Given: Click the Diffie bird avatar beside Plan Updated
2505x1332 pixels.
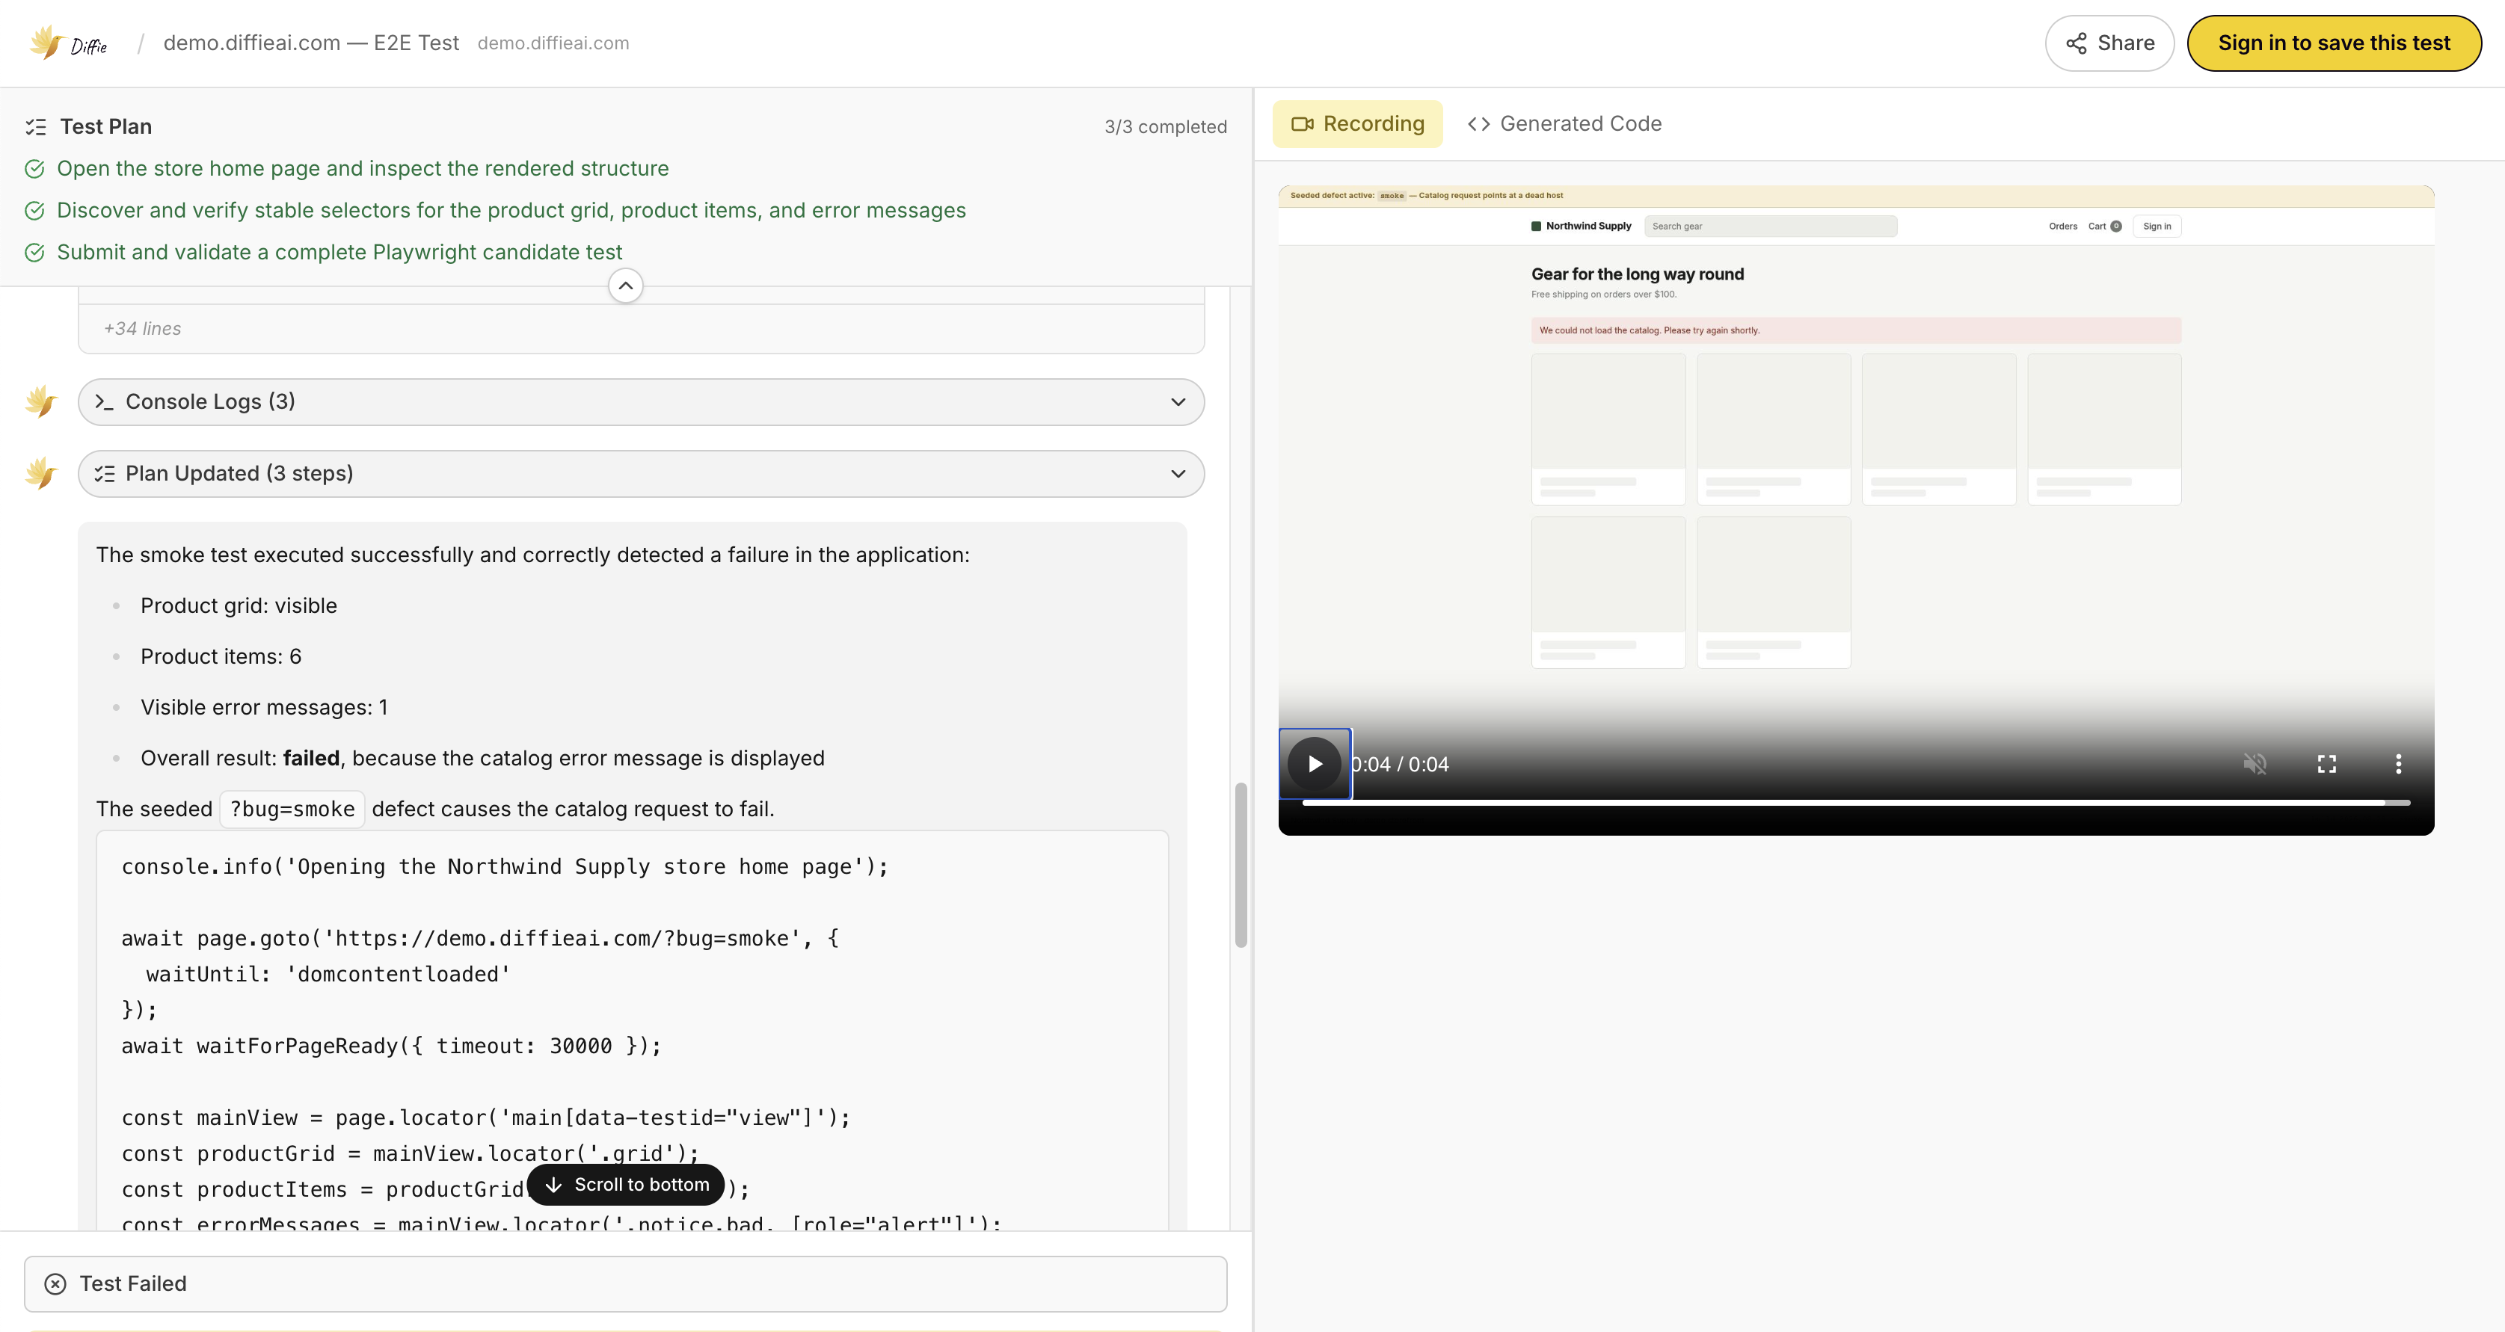Looking at the screenshot, I should 42,472.
